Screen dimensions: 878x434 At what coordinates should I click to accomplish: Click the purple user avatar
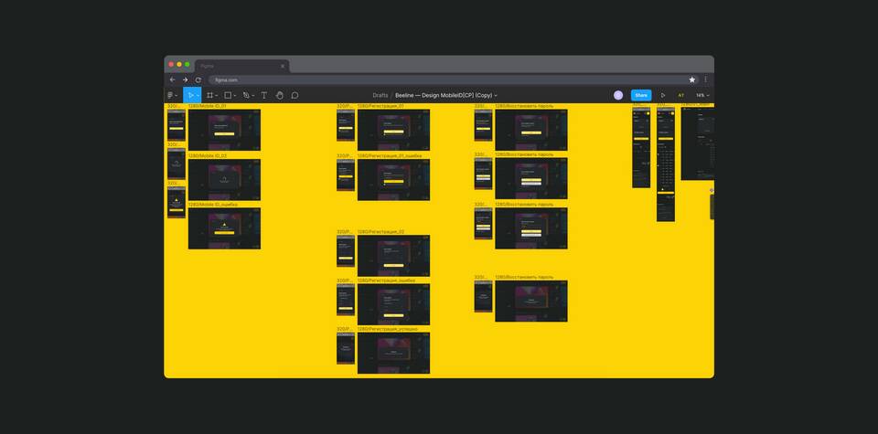618,95
